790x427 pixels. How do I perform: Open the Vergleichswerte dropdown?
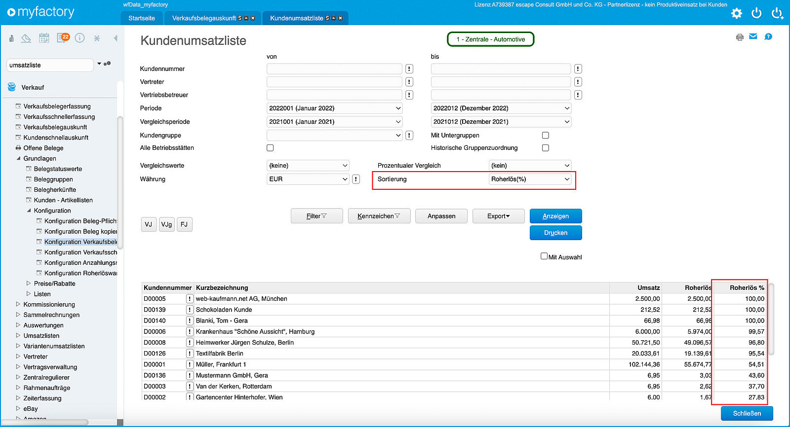(x=308, y=166)
